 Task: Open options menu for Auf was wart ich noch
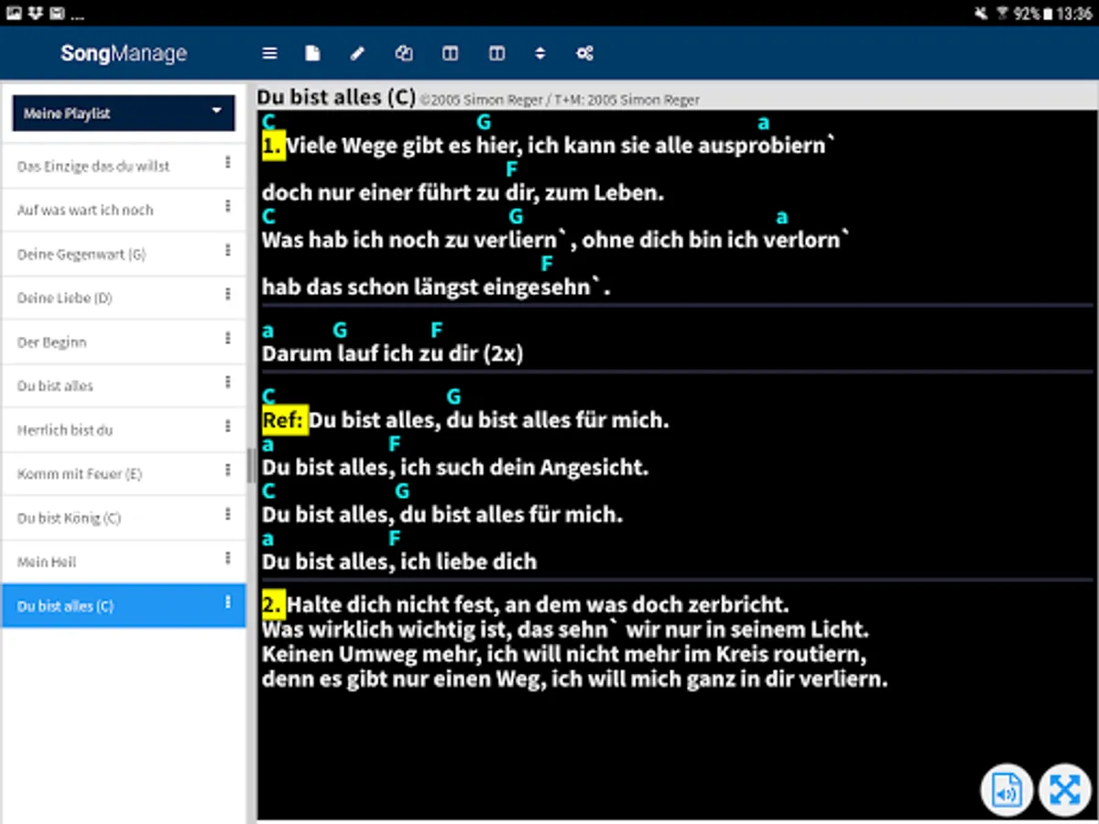point(228,208)
